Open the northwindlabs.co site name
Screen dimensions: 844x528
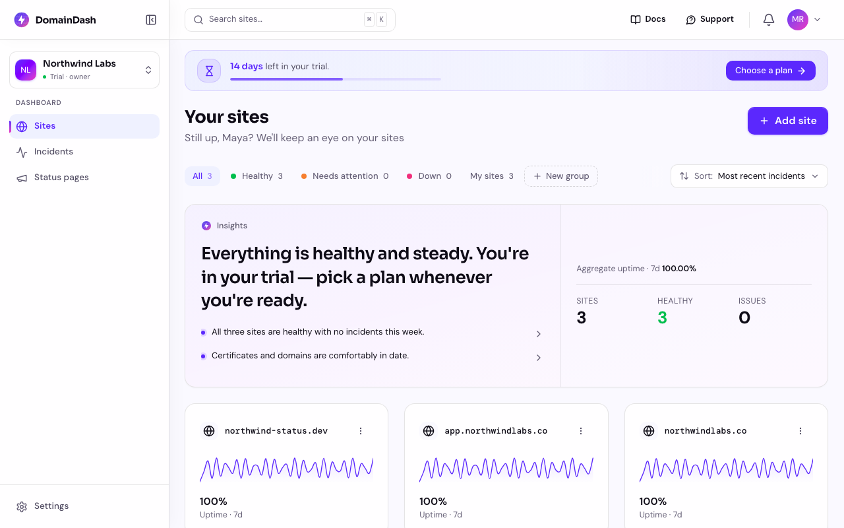coord(706,431)
